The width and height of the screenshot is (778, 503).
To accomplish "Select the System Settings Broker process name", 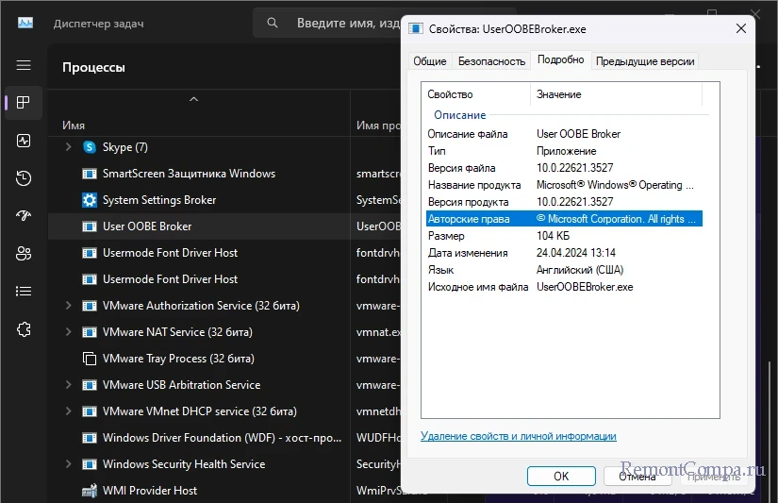I will [159, 200].
